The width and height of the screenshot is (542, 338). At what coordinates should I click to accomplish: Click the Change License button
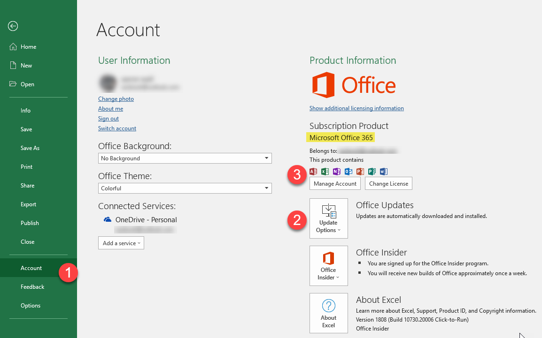pyautogui.click(x=388, y=183)
